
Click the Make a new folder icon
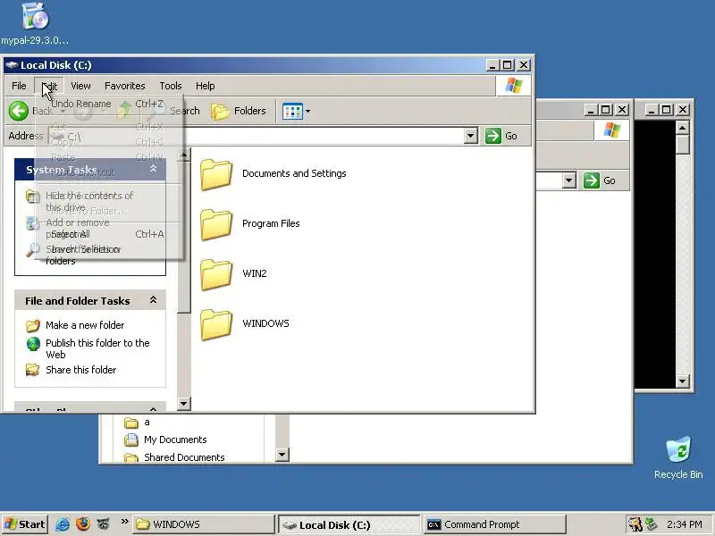[33, 325]
